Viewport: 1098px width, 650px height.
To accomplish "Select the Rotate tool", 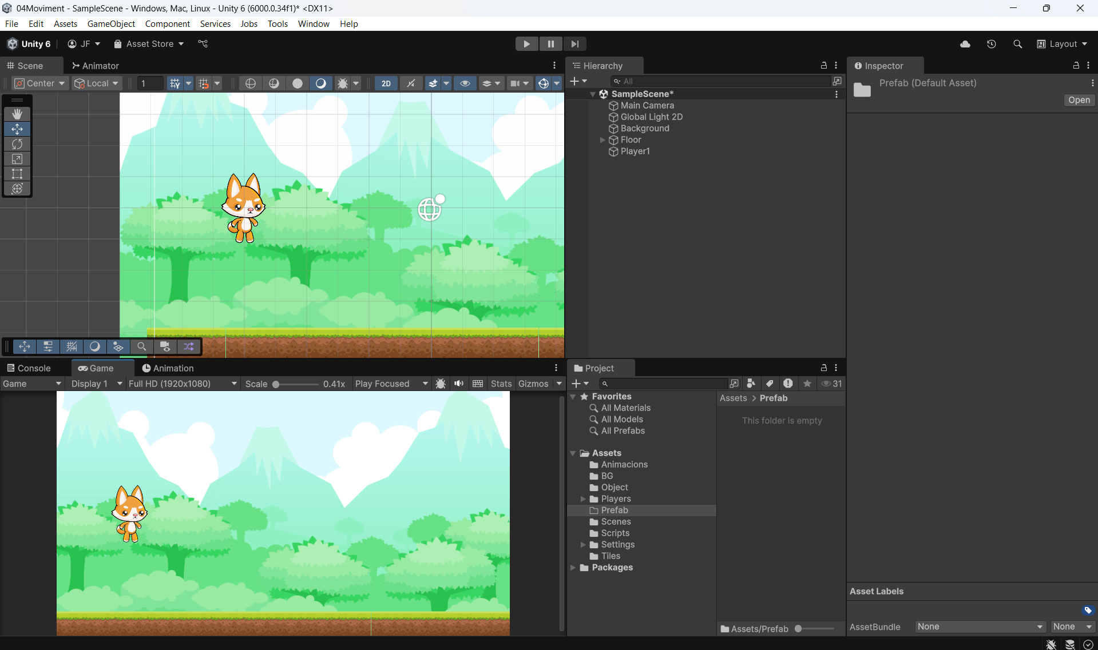I will click(x=17, y=144).
